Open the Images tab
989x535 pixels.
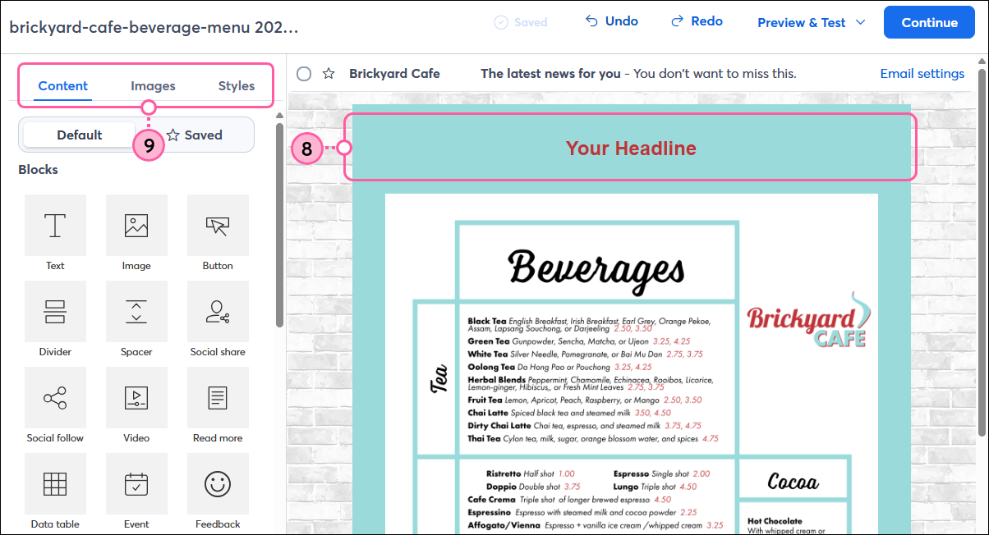point(153,85)
